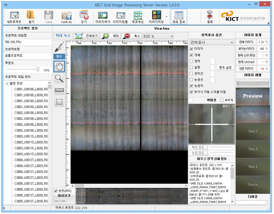
Task: Click the KICT logo
Action: coord(243,17)
